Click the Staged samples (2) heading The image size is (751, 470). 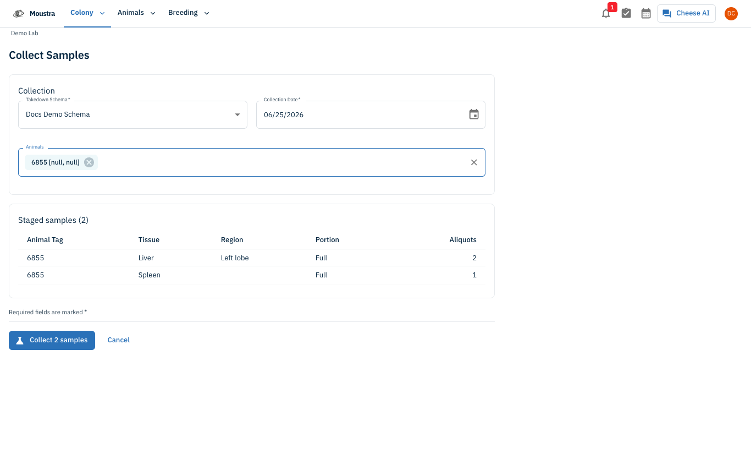point(53,220)
